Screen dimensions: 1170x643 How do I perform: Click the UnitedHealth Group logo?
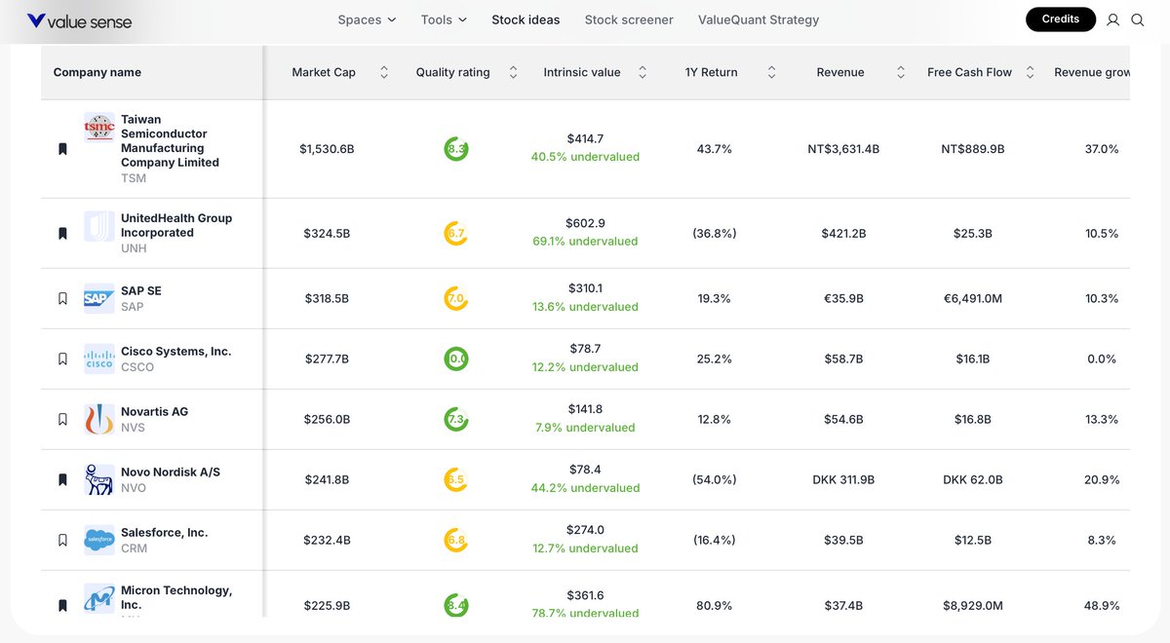(99, 226)
